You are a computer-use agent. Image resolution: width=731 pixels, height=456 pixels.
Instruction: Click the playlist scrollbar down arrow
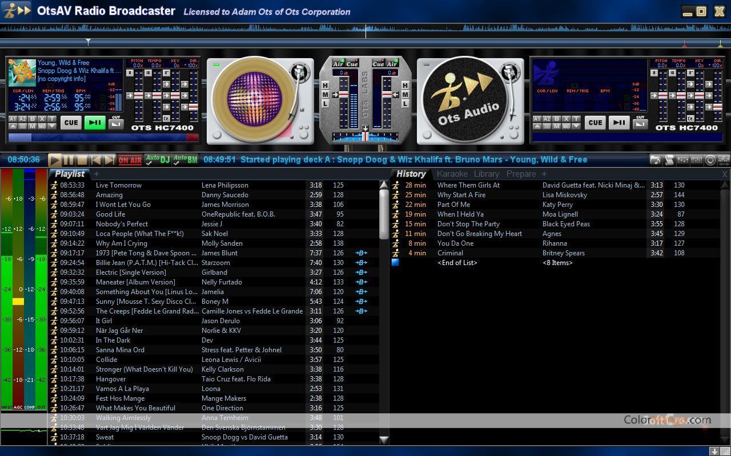click(x=384, y=439)
